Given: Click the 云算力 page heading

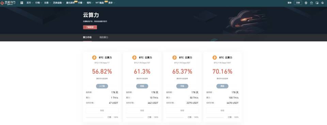Looking at the screenshot, I should [91, 15].
